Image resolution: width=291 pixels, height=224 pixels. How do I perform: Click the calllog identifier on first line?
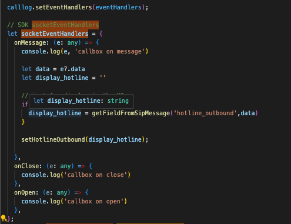tap(19, 7)
